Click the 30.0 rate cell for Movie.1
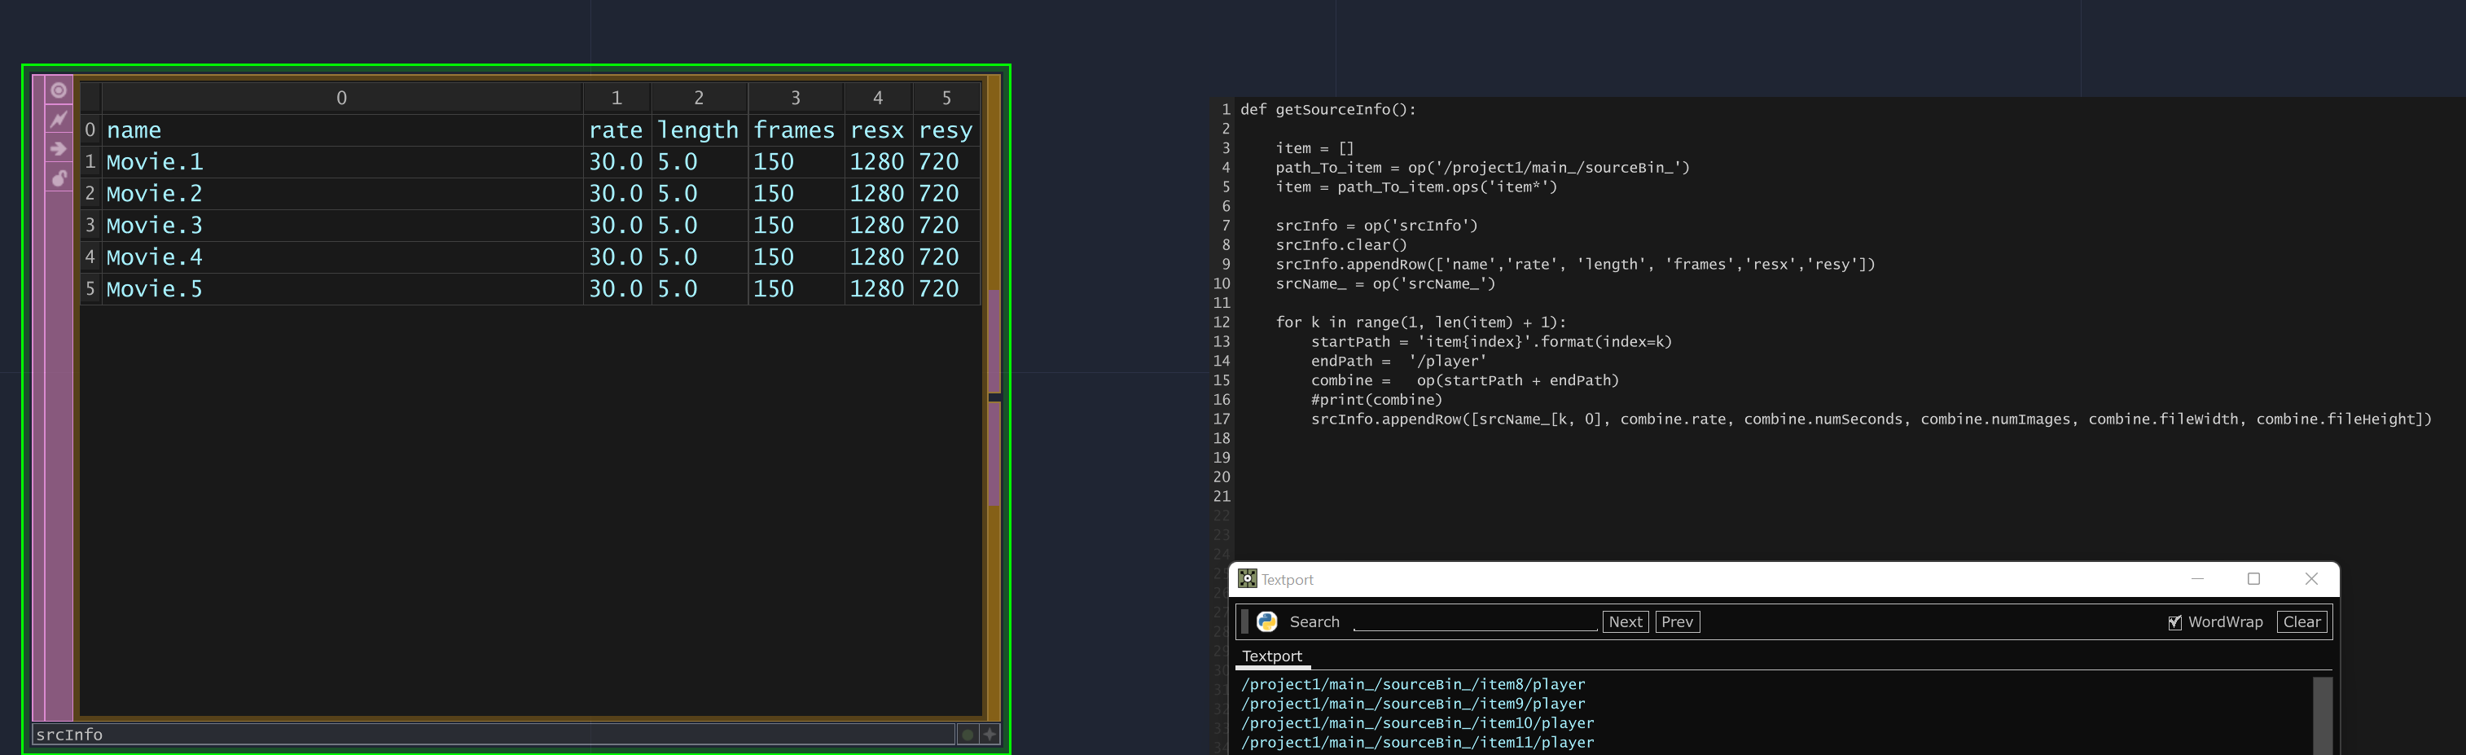This screenshot has height=755, width=2466. coord(616,162)
